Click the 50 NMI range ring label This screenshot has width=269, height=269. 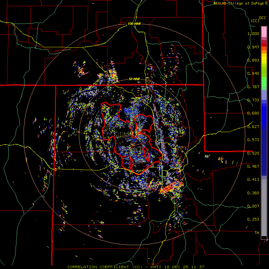tap(134, 79)
